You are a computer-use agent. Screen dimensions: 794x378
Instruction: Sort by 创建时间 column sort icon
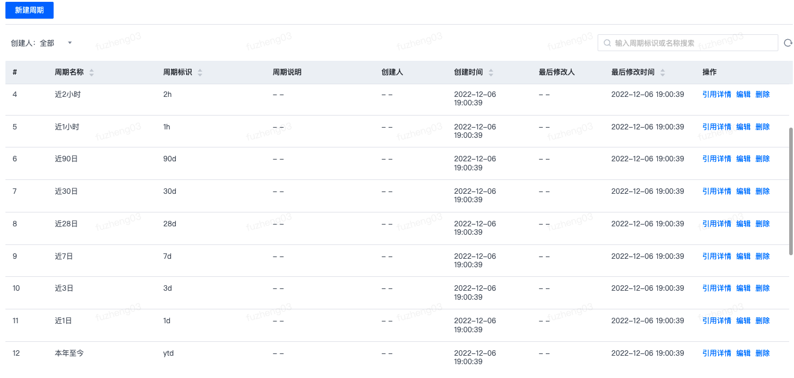pos(490,72)
